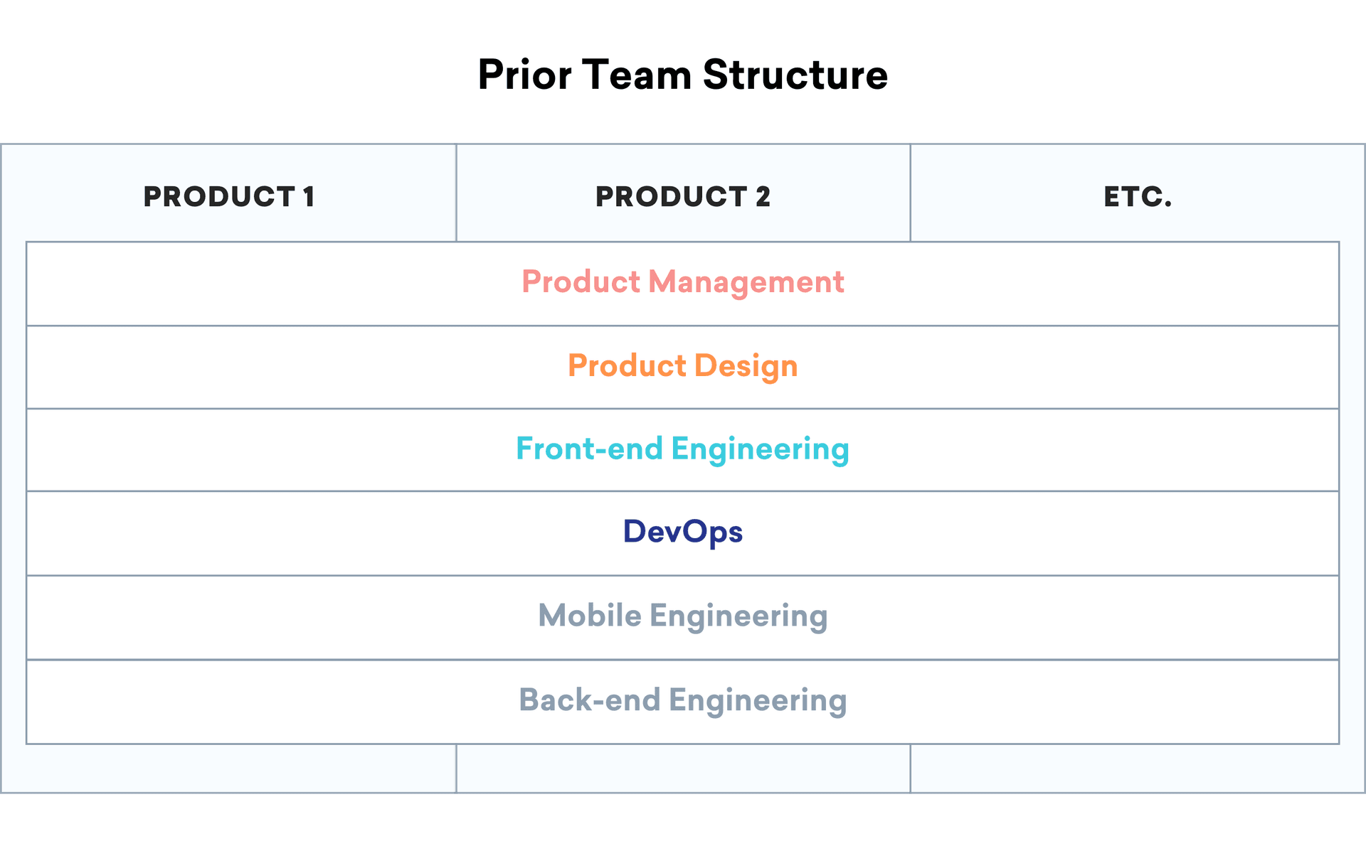Click the DevOps row label

[x=682, y=532]
